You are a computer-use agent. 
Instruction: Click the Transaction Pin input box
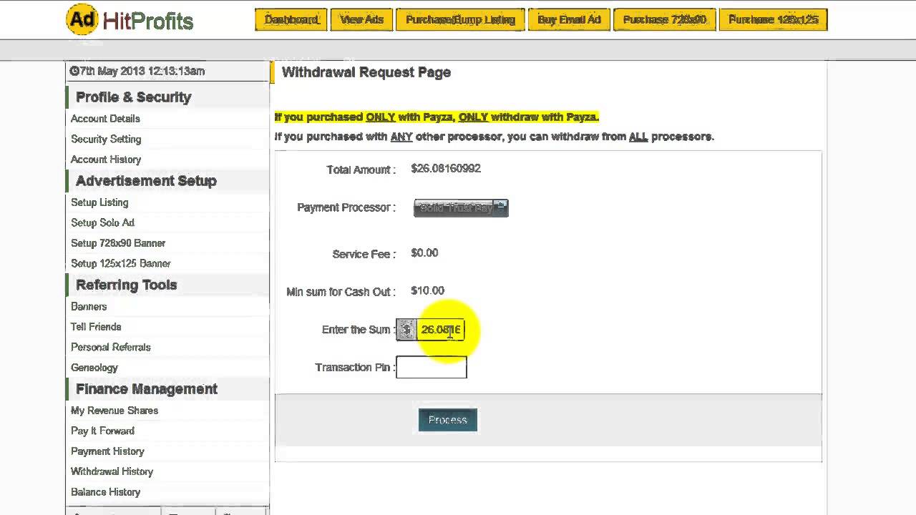pyautogui.click(x=432, y=368)
